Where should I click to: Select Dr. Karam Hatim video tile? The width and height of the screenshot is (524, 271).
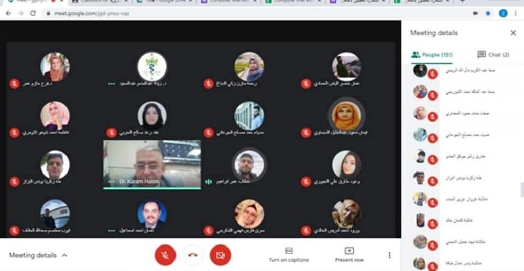click(x=152, y=165)
